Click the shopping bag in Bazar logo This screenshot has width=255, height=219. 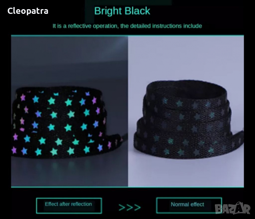pos(239,208)
